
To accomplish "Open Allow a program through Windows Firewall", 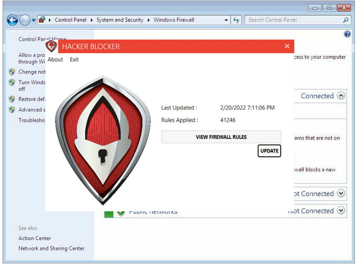I will [x=32, y=58].
